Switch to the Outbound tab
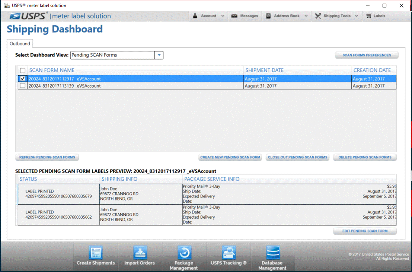The image size is (412, 272). pos(20,44)
